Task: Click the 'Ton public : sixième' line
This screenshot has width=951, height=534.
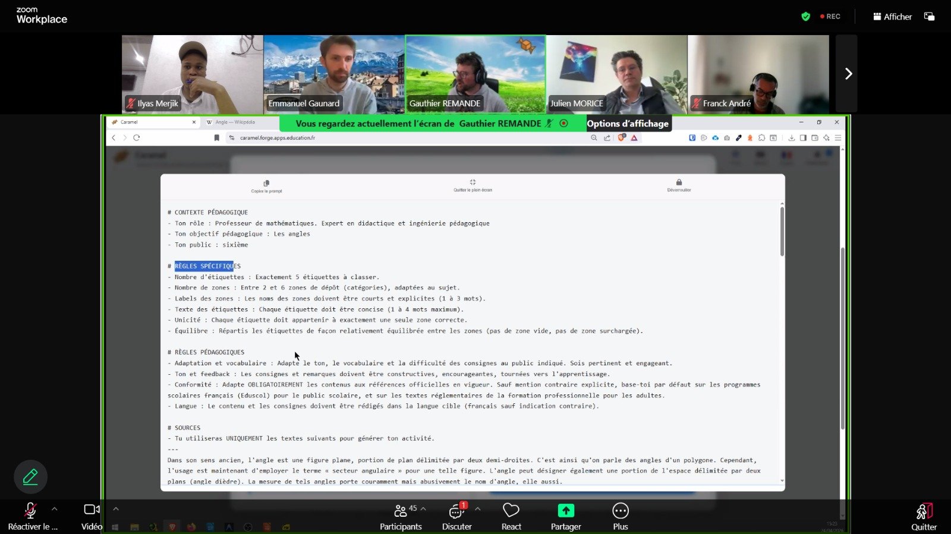Action: (x=207, y=245)
